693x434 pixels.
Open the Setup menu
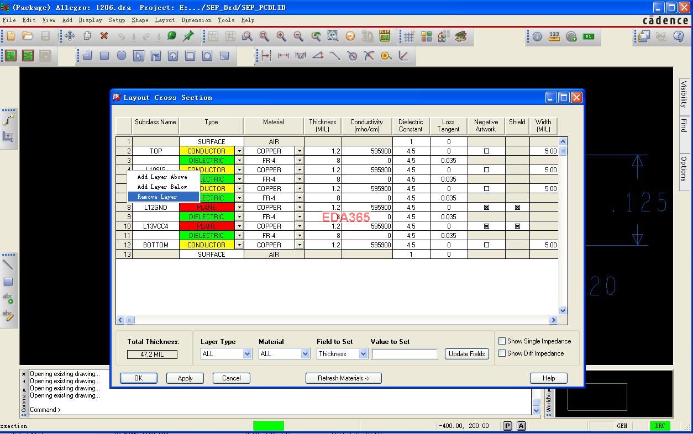117,20
